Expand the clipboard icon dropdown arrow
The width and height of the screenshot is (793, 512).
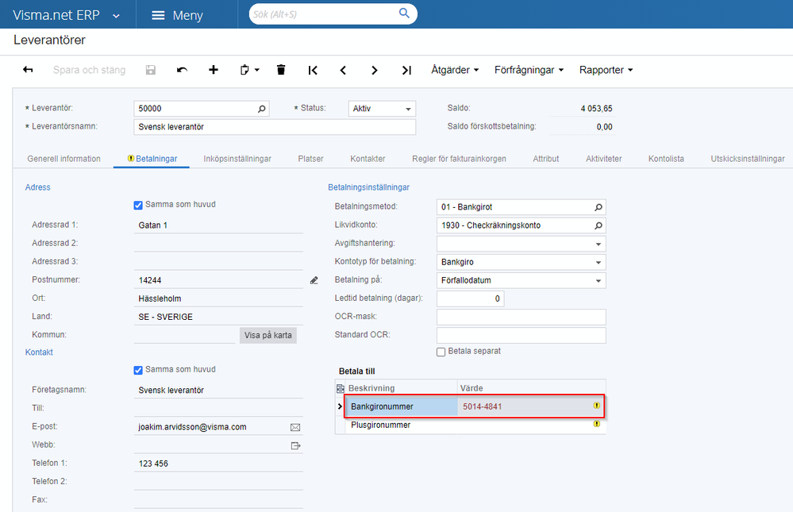coord(257,70)
